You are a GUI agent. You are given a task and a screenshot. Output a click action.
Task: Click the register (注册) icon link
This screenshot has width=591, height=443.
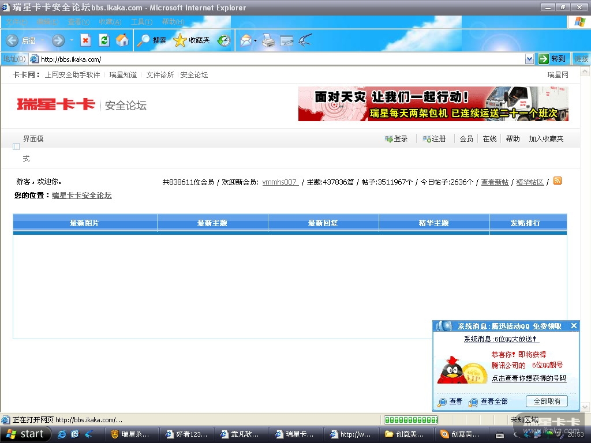point(434,139)
